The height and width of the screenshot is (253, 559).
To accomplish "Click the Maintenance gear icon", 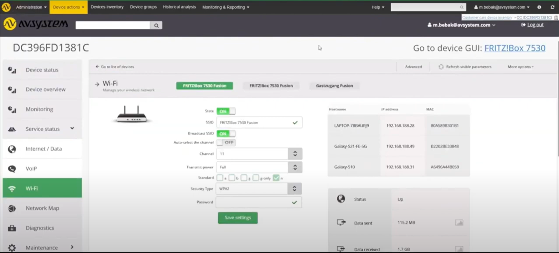I will (12, 248).
